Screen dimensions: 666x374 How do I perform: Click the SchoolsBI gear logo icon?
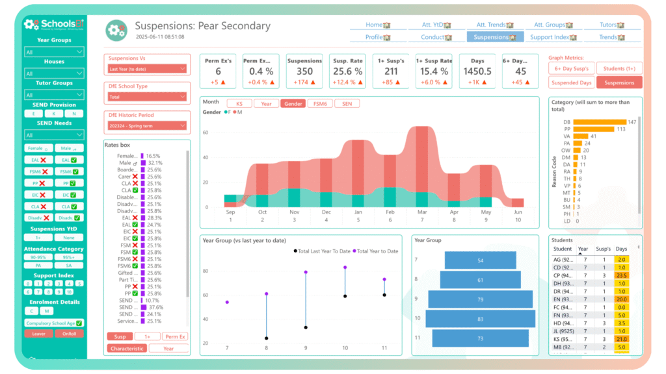31,24
